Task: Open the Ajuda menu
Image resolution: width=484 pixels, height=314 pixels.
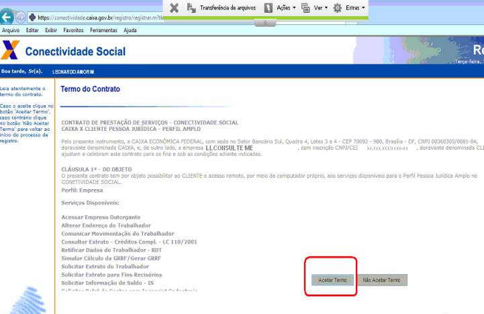Action: [130, 30]
